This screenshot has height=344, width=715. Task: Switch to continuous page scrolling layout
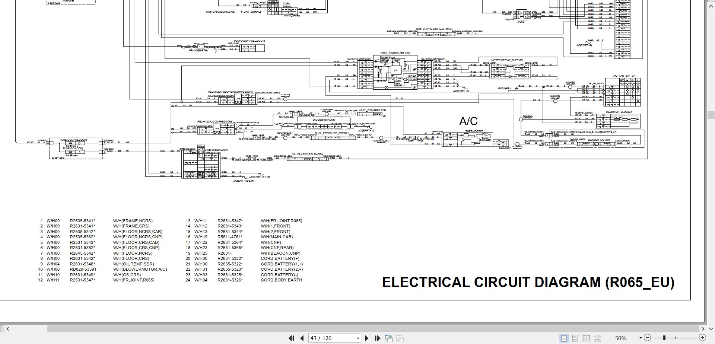click(575, 338)
